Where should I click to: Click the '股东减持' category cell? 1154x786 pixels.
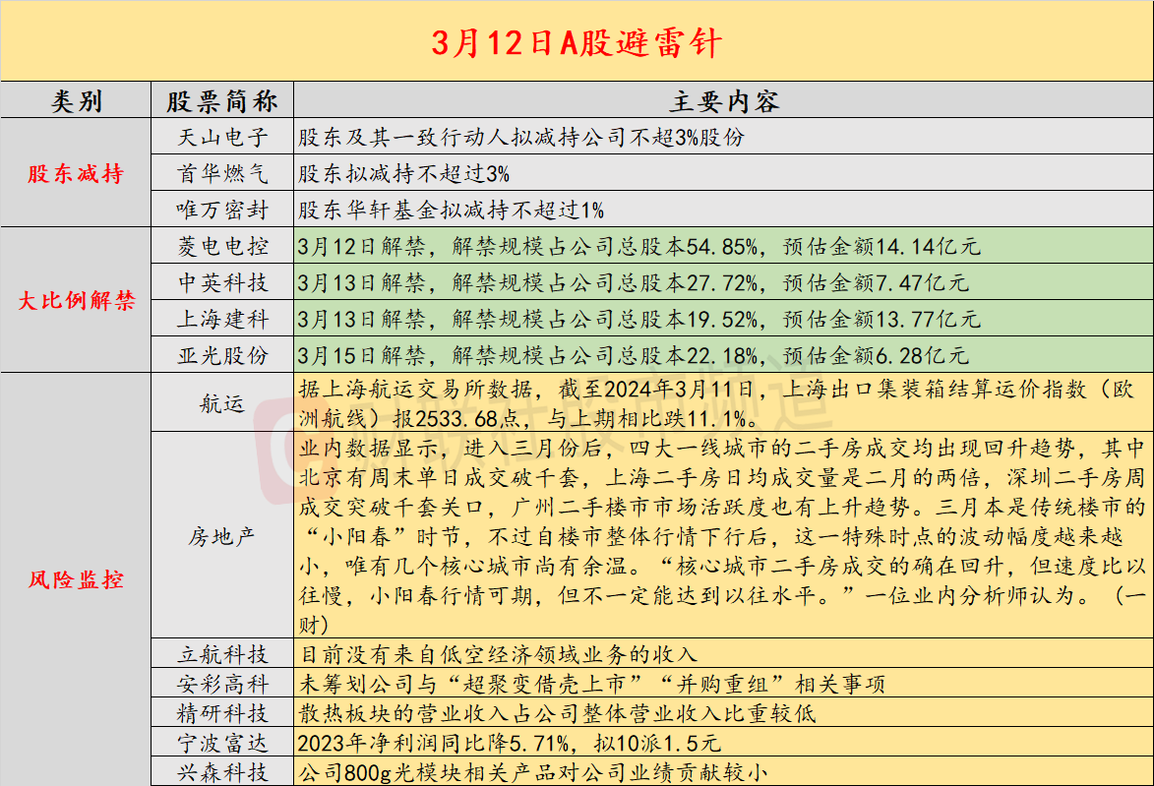click(x=76, y=173)
